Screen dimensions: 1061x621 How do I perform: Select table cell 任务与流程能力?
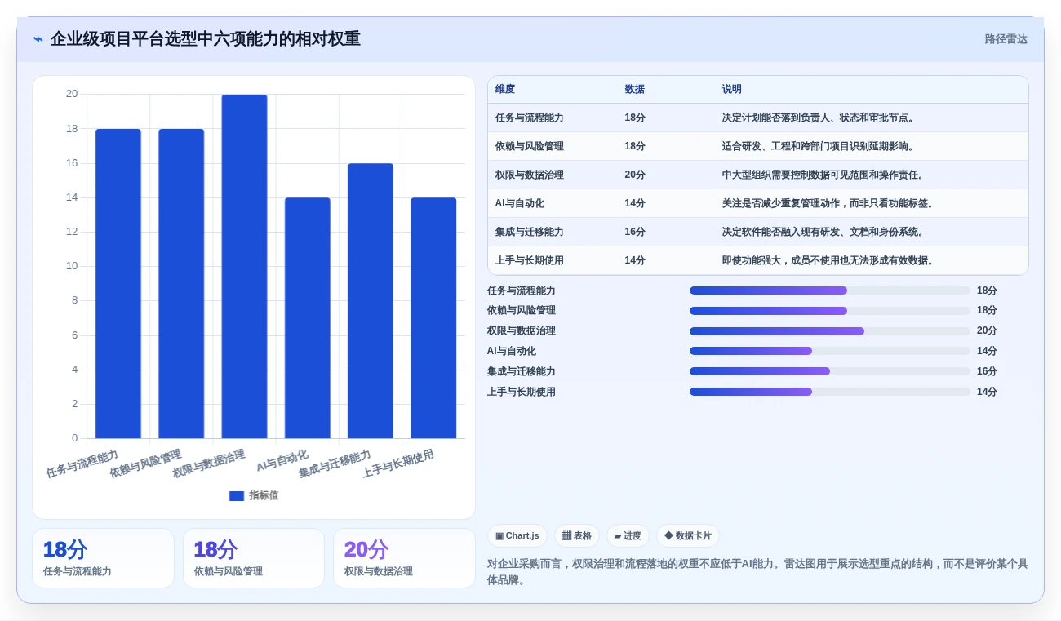point(530,118)
